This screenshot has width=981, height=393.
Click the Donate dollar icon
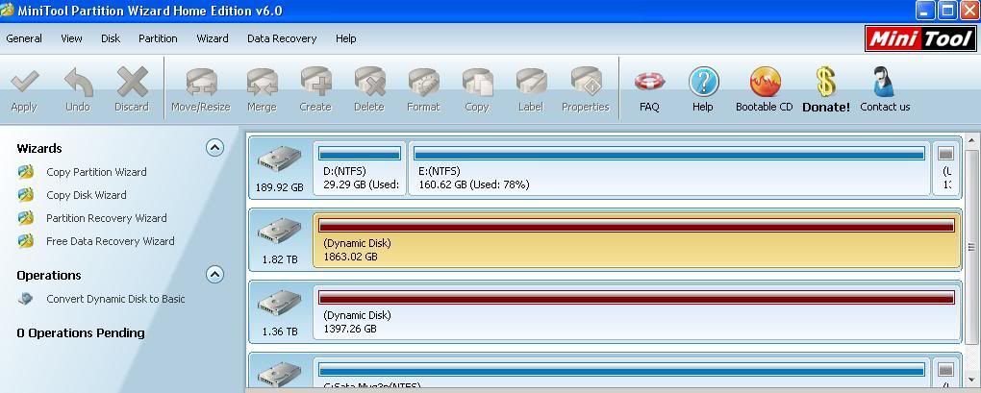point(826,82)
